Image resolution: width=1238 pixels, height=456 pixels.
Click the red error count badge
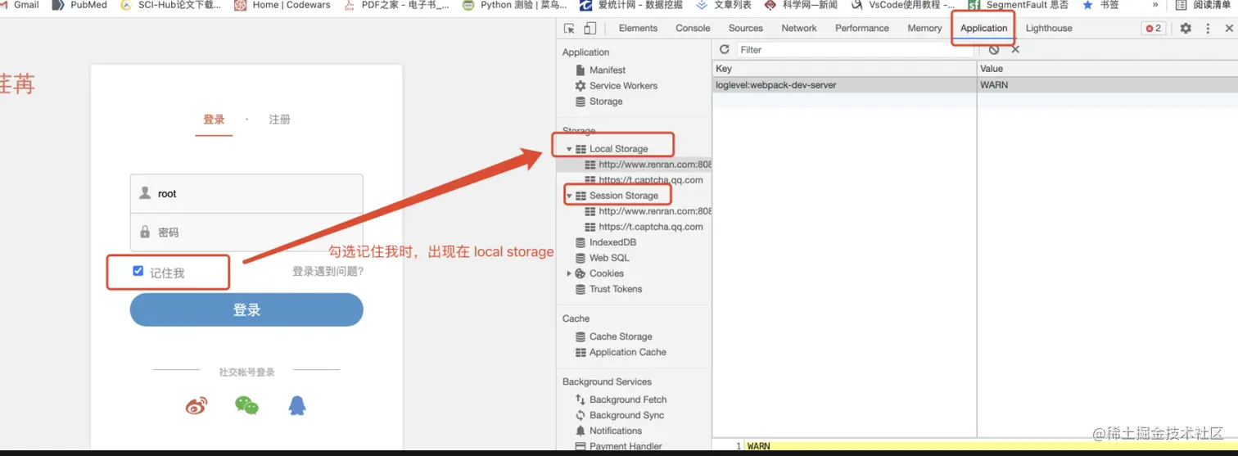1154,28
